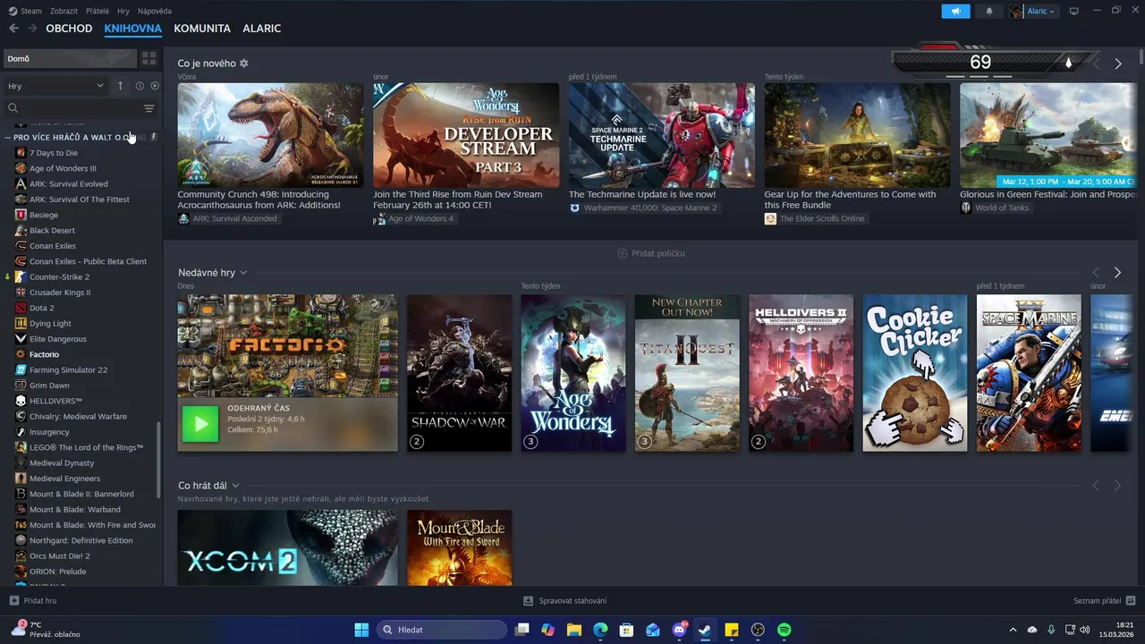This screenshot has width=1145, height=644.
Task: Expand the Co hrát dál shelf dropdown
Action: point(235,486)
